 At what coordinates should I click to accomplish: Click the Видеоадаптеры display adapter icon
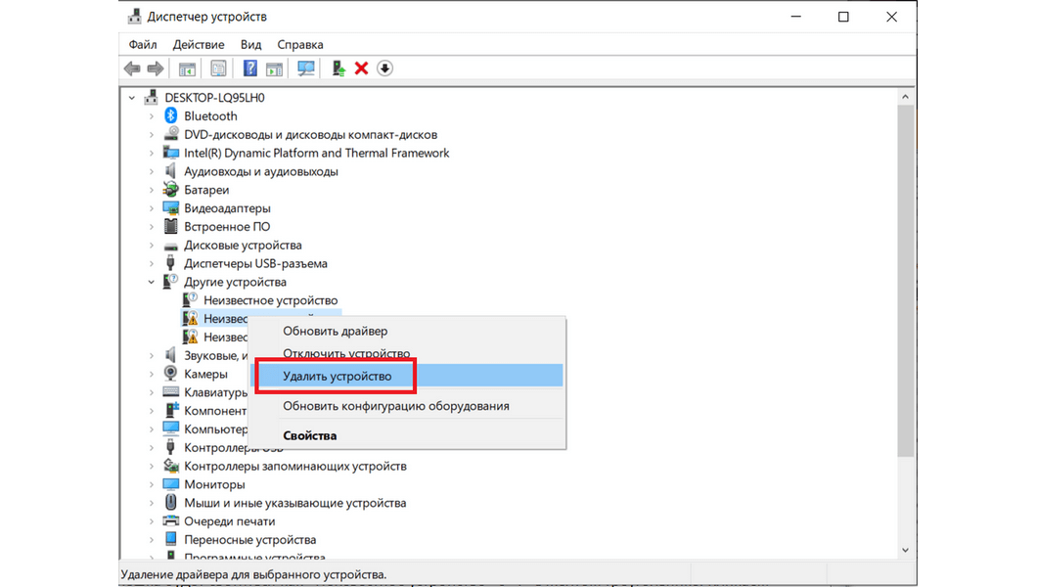tap(170, 208)
